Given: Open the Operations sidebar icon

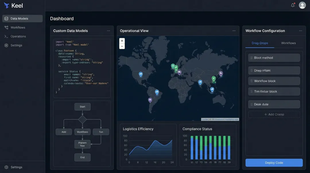Looking at the screenshot, I should [x=6, y=36].
